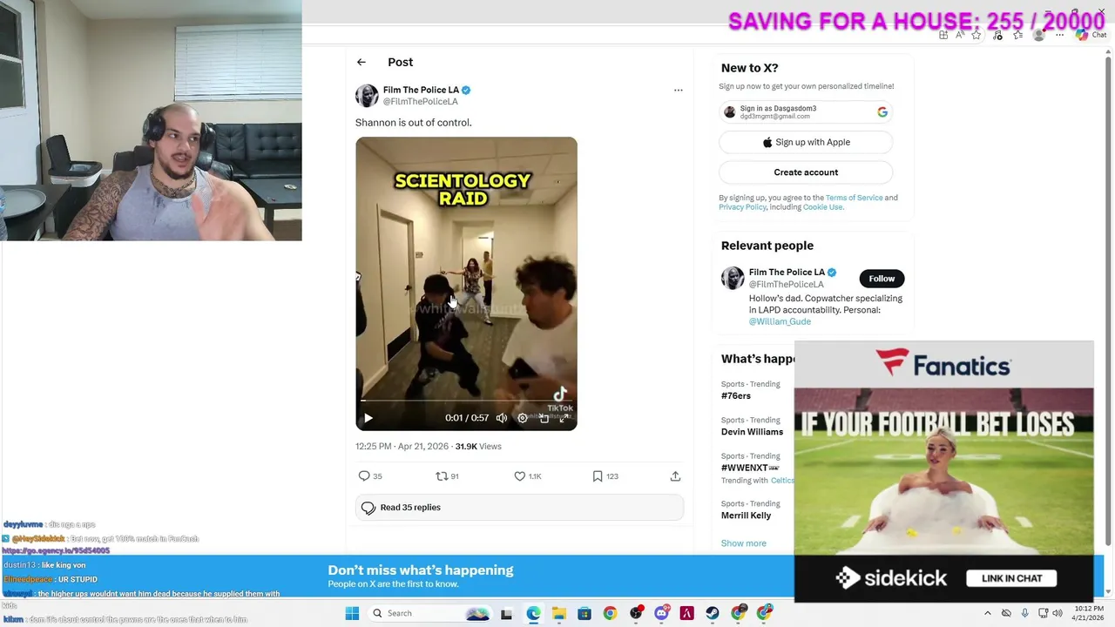1115x627 pixels.
Task: Repost using the retweet icon
Action: click(x=442, y=475)
